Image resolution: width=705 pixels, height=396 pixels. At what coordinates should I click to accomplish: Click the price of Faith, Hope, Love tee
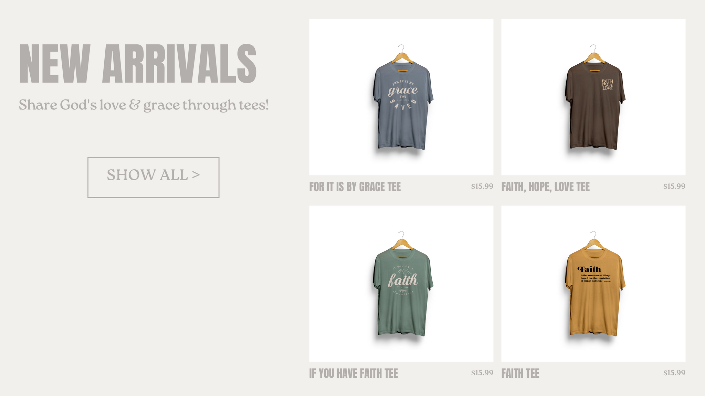[674, 186]
